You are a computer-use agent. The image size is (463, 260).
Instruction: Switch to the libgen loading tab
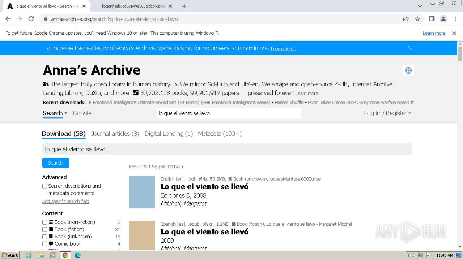pos(132,6)
